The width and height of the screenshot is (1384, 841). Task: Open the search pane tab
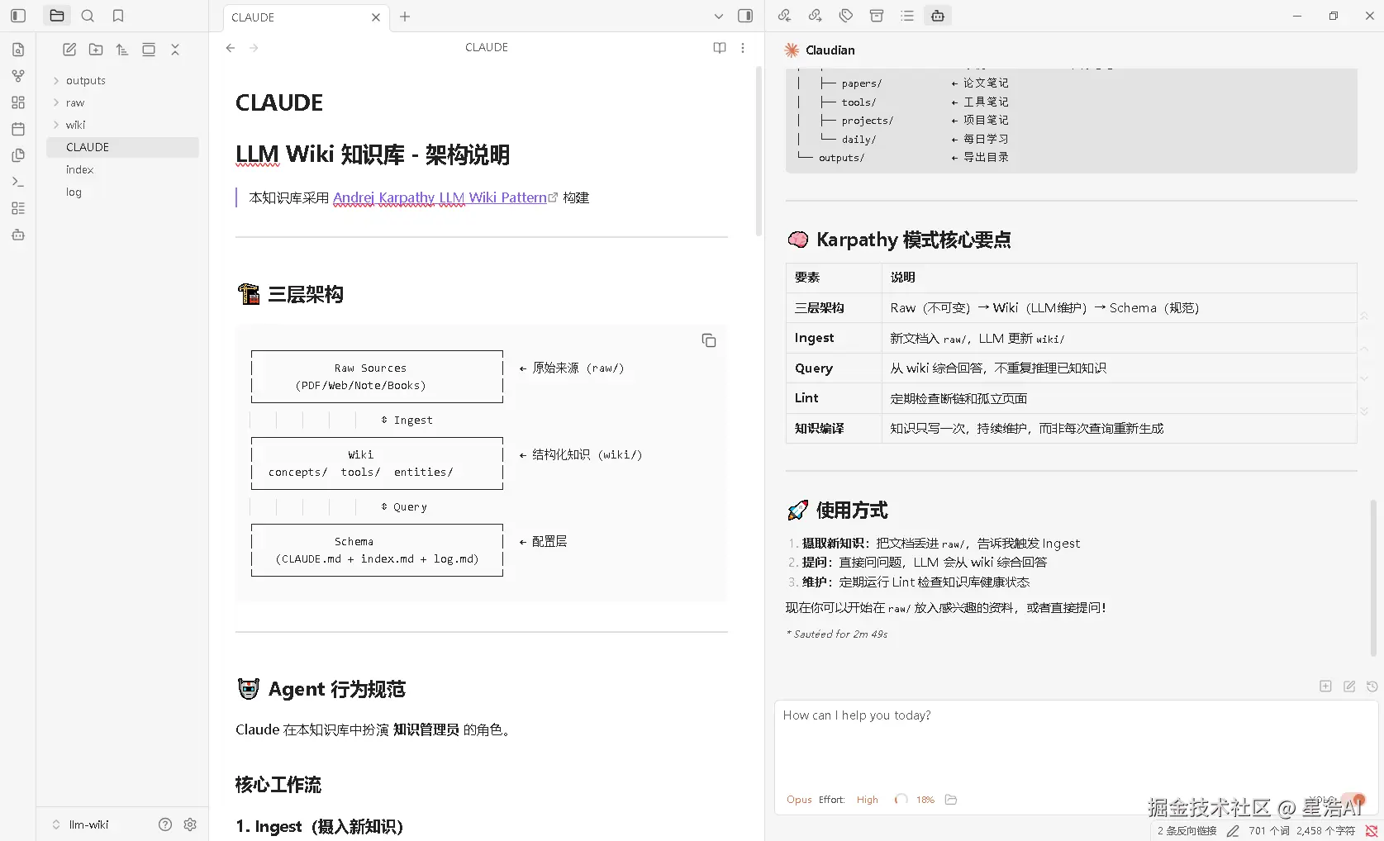point(88,16)
